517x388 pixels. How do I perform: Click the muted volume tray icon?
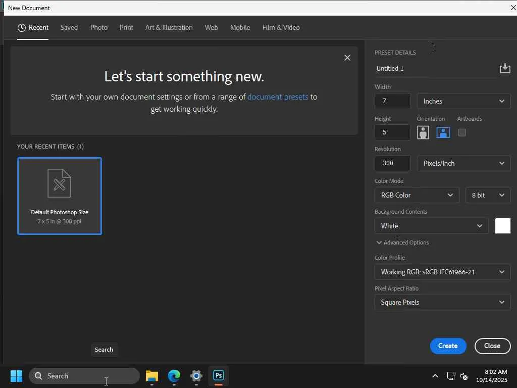click(x=464, y=376)
